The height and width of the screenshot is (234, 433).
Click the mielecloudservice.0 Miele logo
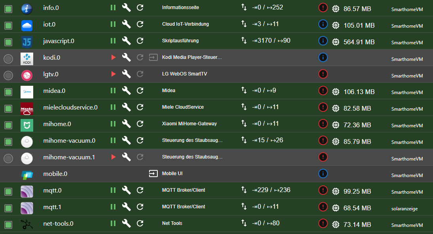click(x=27, y=107)
